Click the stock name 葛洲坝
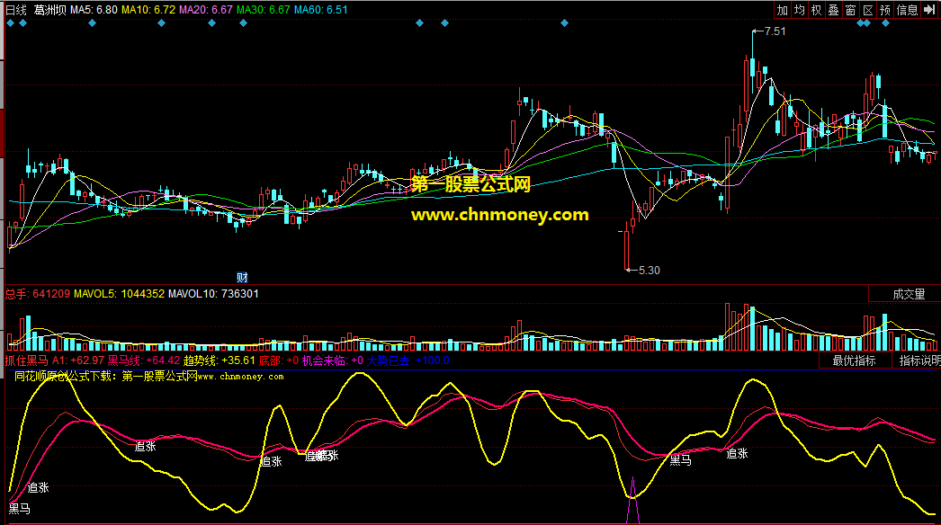Image resolution: width=941 pixels, height=525 pixels. tap(49, 10)
